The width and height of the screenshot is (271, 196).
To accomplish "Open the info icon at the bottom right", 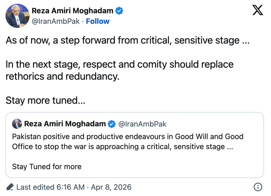I will (258, 187).
